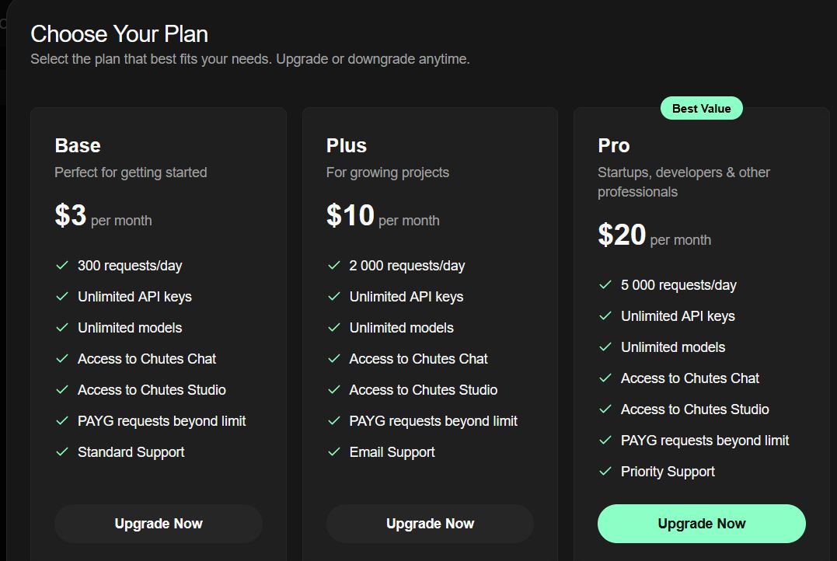Click the Choose Your Plan heading
The image size is (837, 561).
pyautogui.click(x=119, y=34)
